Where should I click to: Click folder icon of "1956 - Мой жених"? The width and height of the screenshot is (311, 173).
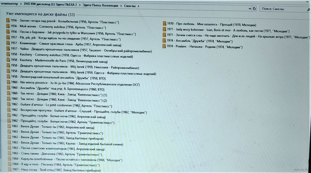click(8, 26)
